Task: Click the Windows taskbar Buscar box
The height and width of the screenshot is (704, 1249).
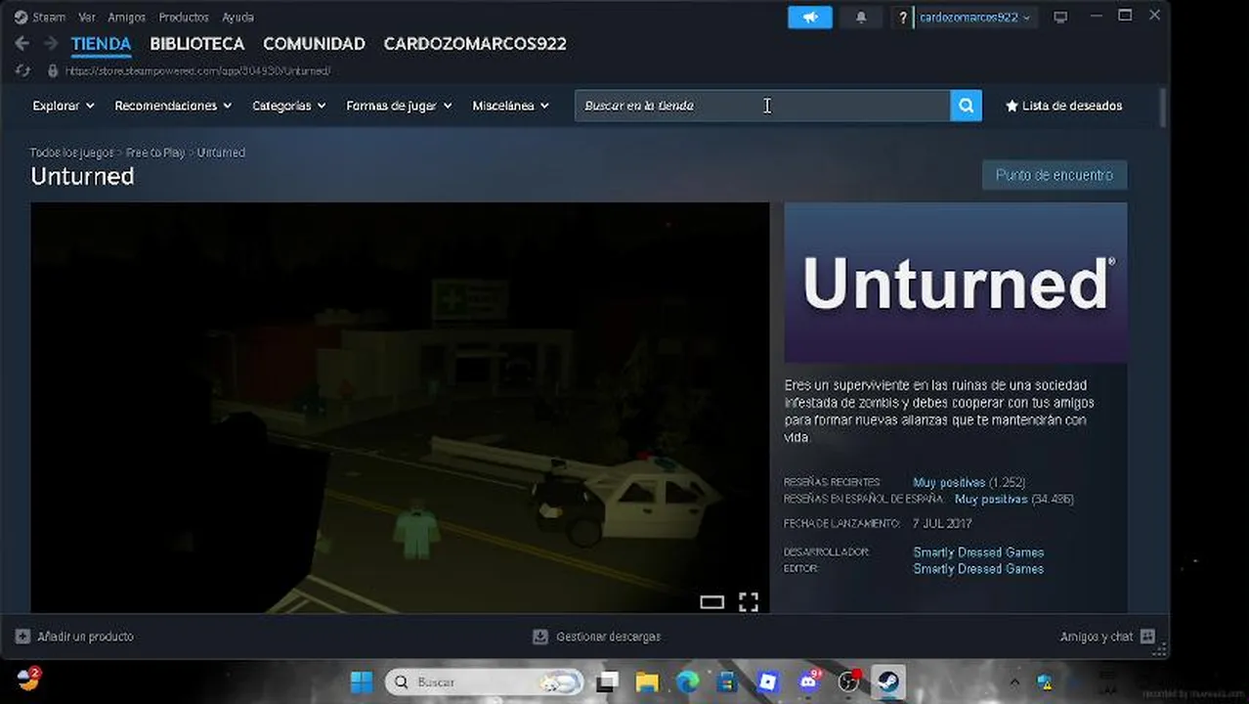Action: 484,682
